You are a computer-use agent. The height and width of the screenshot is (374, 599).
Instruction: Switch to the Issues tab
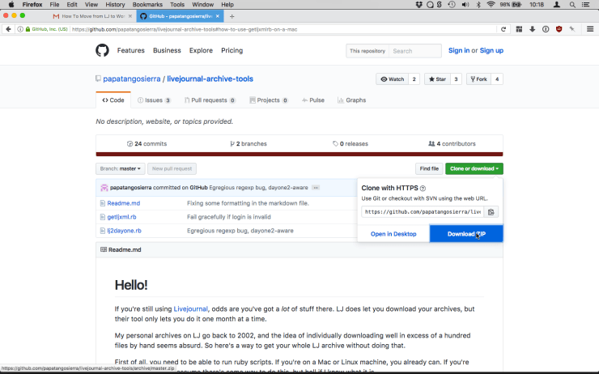(x=154, y=100)
